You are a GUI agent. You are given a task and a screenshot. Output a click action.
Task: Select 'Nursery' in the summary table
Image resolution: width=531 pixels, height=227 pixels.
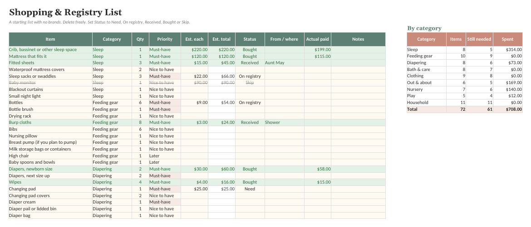pyautogui.click(x=426, y=90)
